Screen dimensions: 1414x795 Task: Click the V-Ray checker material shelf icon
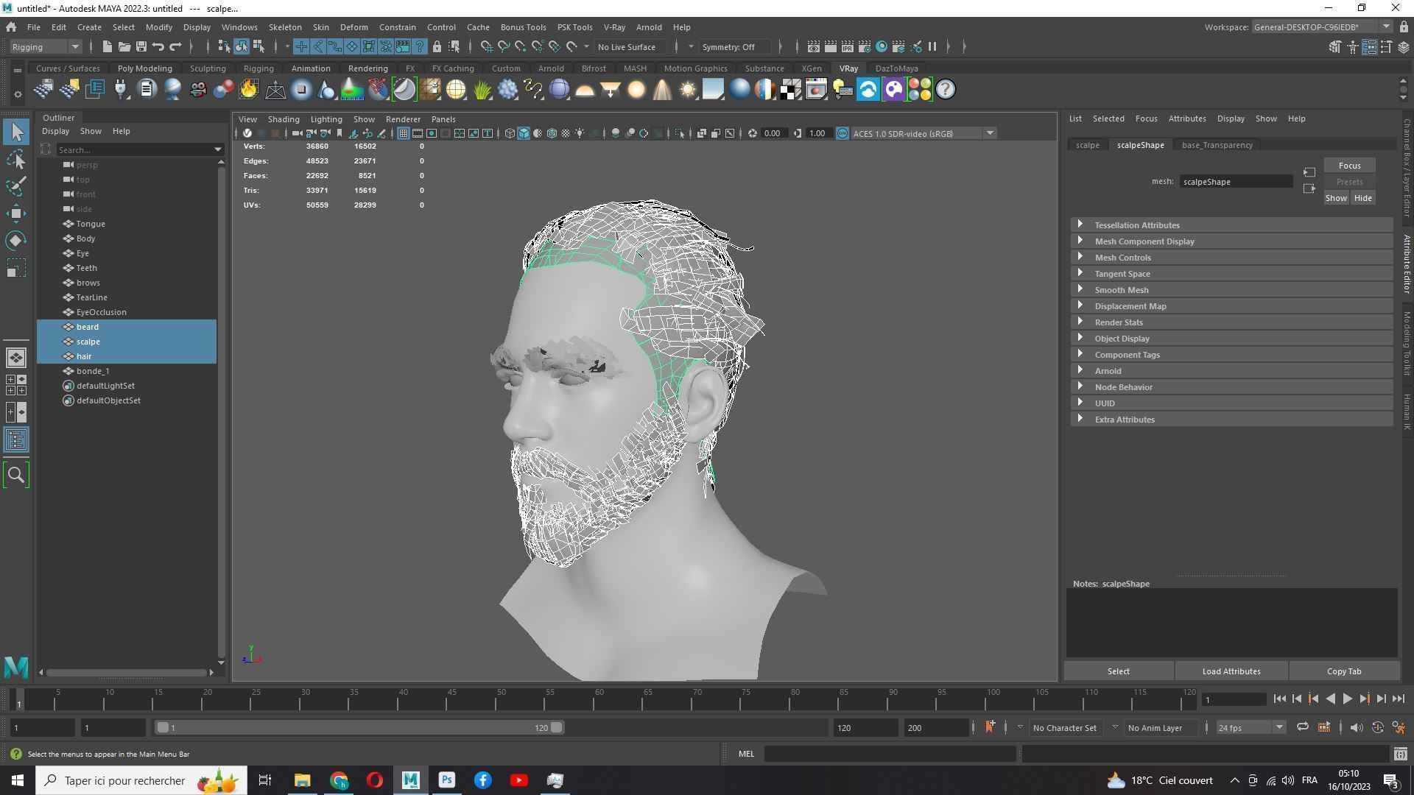click(791, 90)
